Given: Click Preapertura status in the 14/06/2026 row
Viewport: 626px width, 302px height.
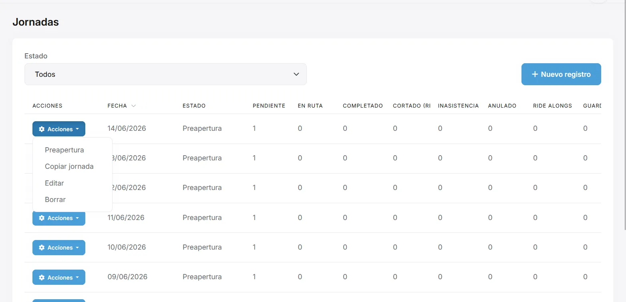Looking at the screenshot, I should tap(202, 128).
